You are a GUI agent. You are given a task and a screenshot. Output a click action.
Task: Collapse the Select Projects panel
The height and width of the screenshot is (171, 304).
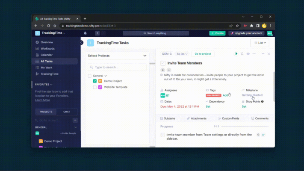point(145,56)
